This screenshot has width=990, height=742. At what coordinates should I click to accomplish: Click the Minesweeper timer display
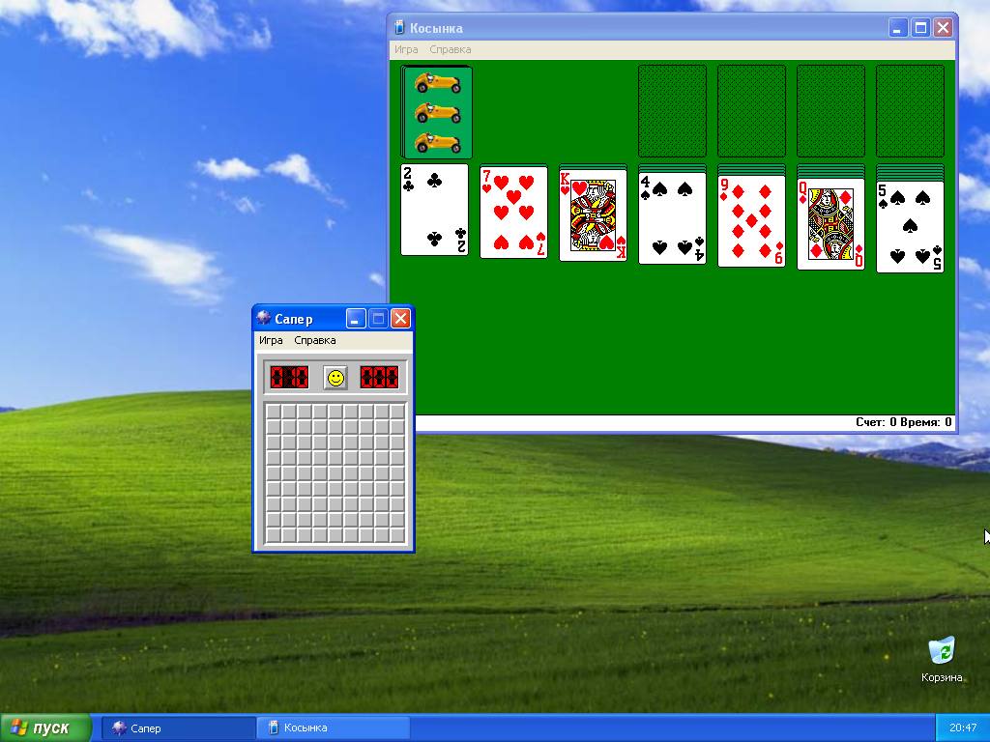click(379, 378)
